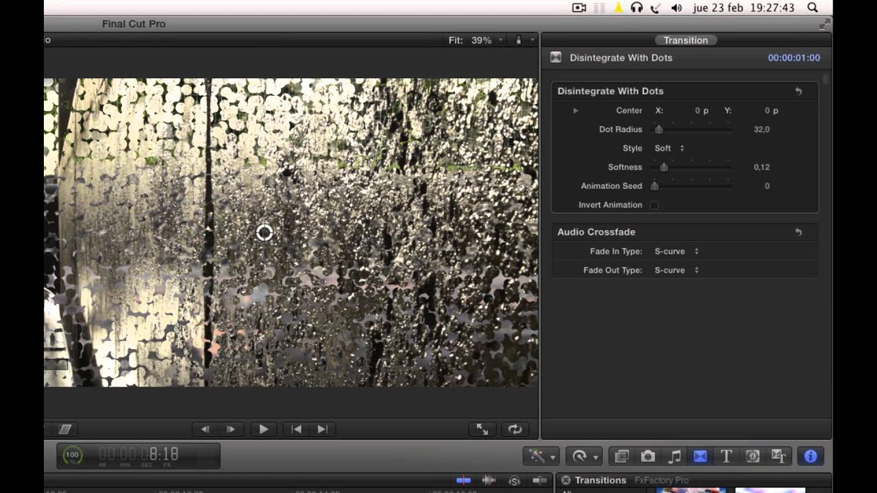Go to previous edit point
The width and height of the screenshot is (877, 493).
click(x=297, y=429)
